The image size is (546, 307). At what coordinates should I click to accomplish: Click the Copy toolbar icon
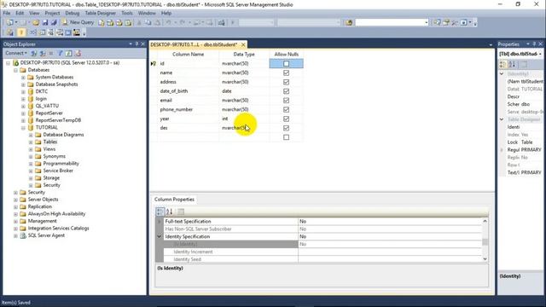point(148,23)
